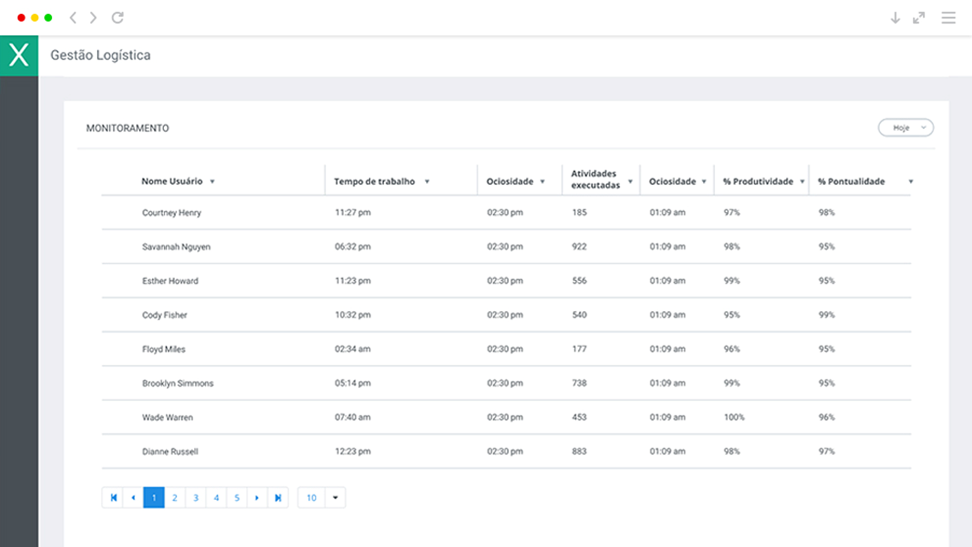Click Nome Usuário column header
Viewport: 972px width, 547px height.
[x=172, y=182]
